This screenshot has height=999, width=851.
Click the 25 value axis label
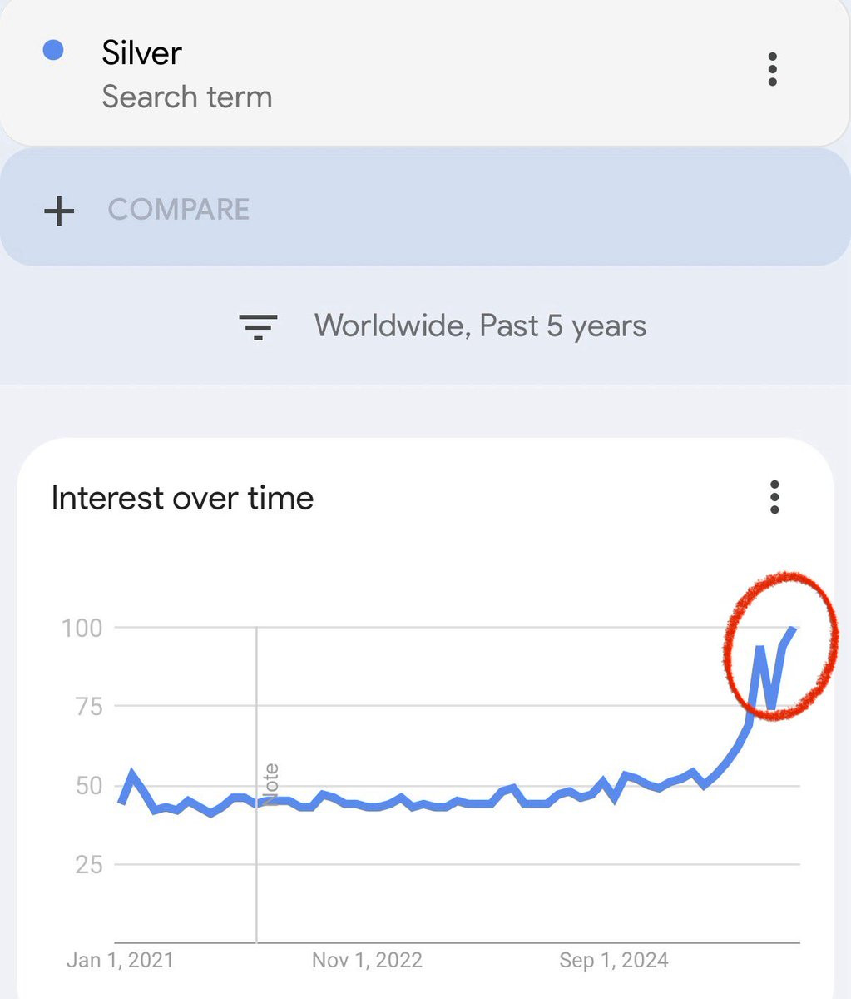tap(87, 865)
